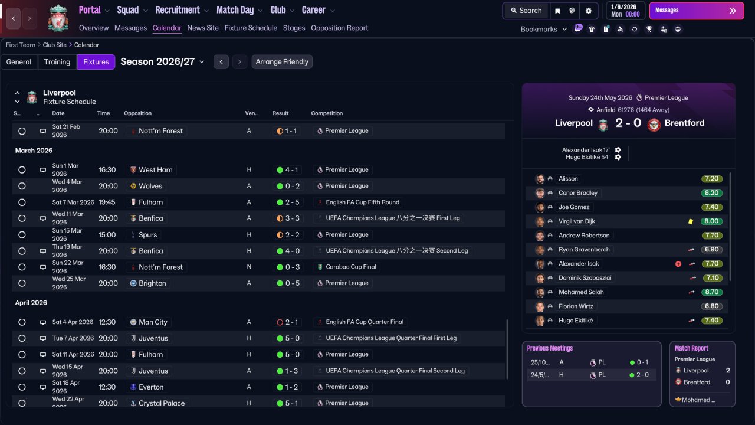Click the circular arrows icon in bookmarks bar

coord(635,29)
